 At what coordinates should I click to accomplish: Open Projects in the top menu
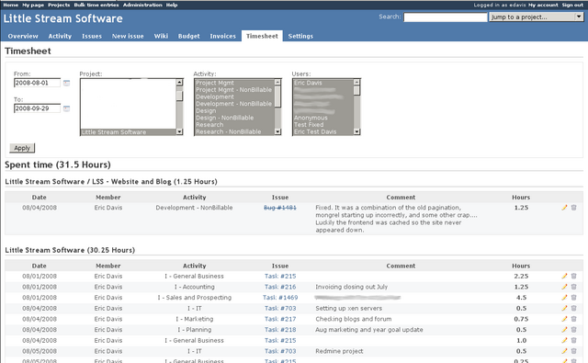point(59,5)
